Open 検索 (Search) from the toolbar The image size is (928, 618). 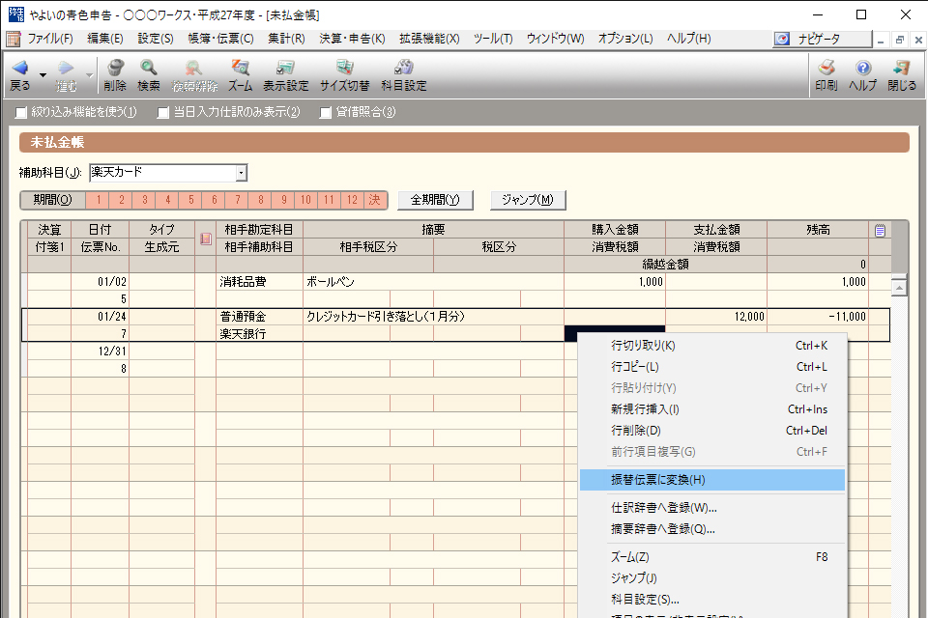[149, 75]
